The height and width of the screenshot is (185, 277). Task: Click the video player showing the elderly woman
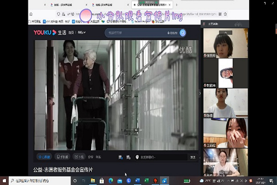tap(118, 95)
